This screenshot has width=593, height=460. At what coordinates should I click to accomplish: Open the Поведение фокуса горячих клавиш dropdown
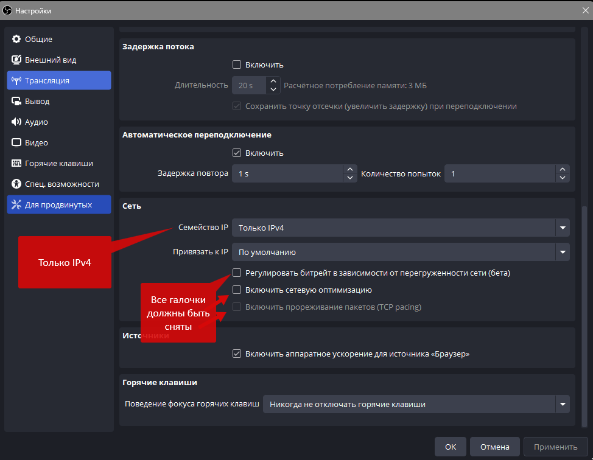point(416,404)
